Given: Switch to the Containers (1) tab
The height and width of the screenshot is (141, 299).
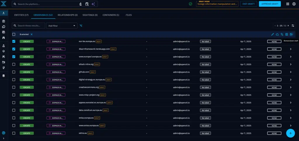Looking at the screenshot, I should [x=111, y=15].
